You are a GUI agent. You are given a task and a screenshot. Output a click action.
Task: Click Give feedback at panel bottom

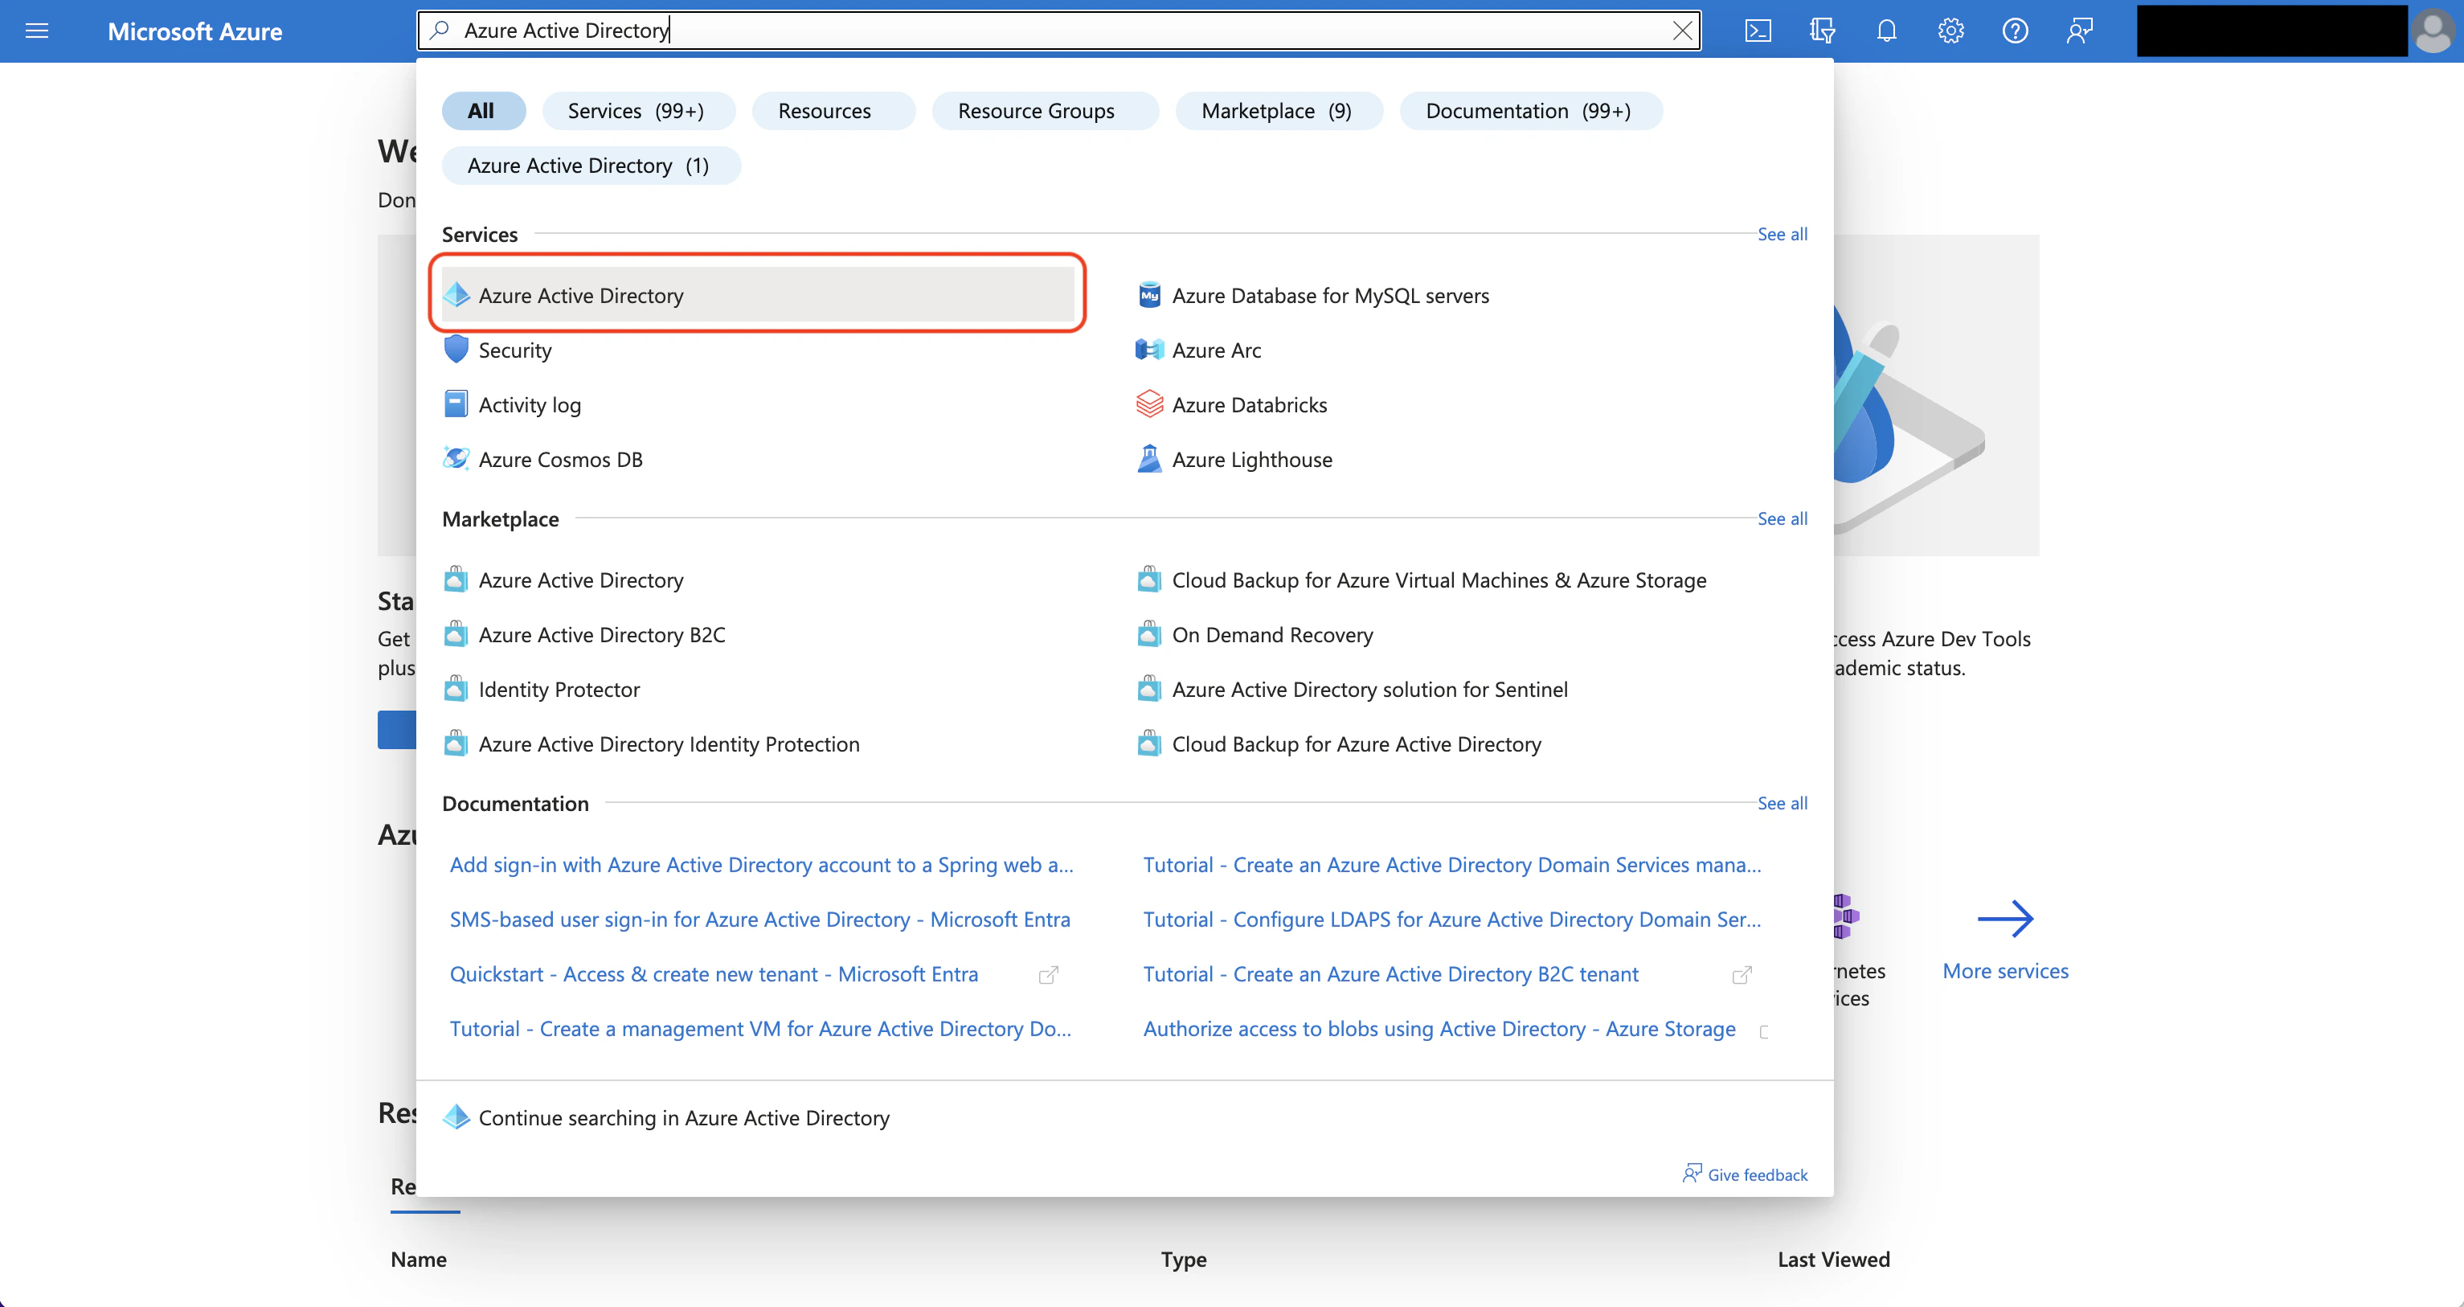tap(1746, 1174)
